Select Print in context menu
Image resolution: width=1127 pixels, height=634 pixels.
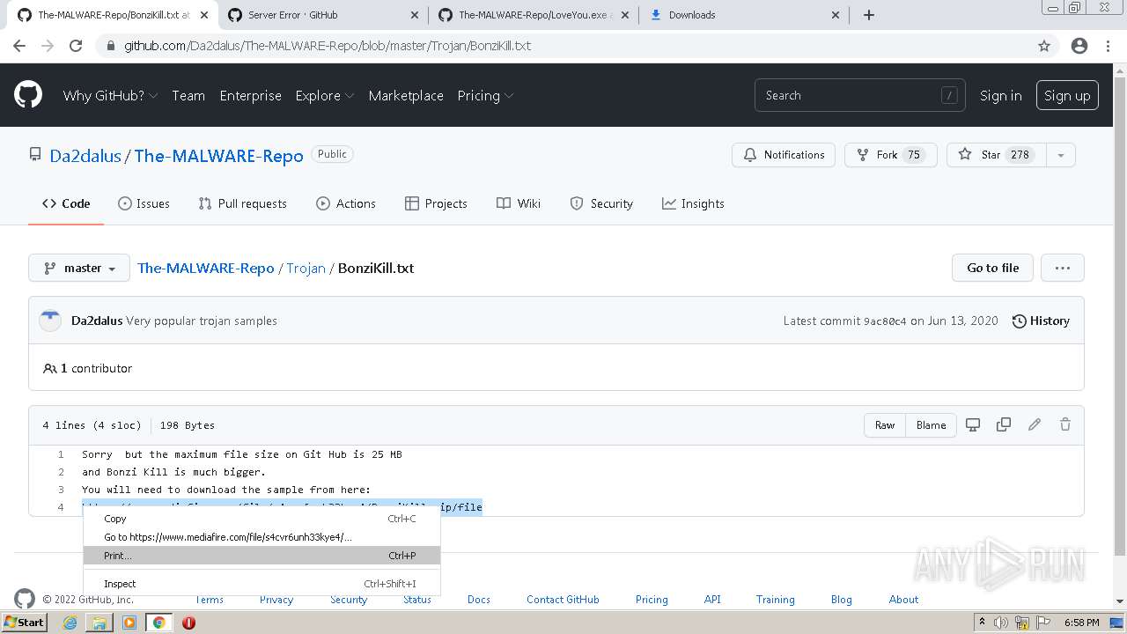tap(261, 556)
